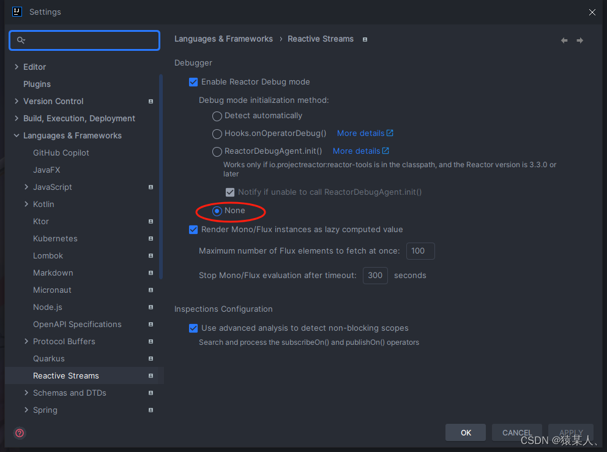This screenshot has width=607, height=452.
Task: Open More details link for ReactorDebugAgent.init()
Action: [x=356, y=151]
